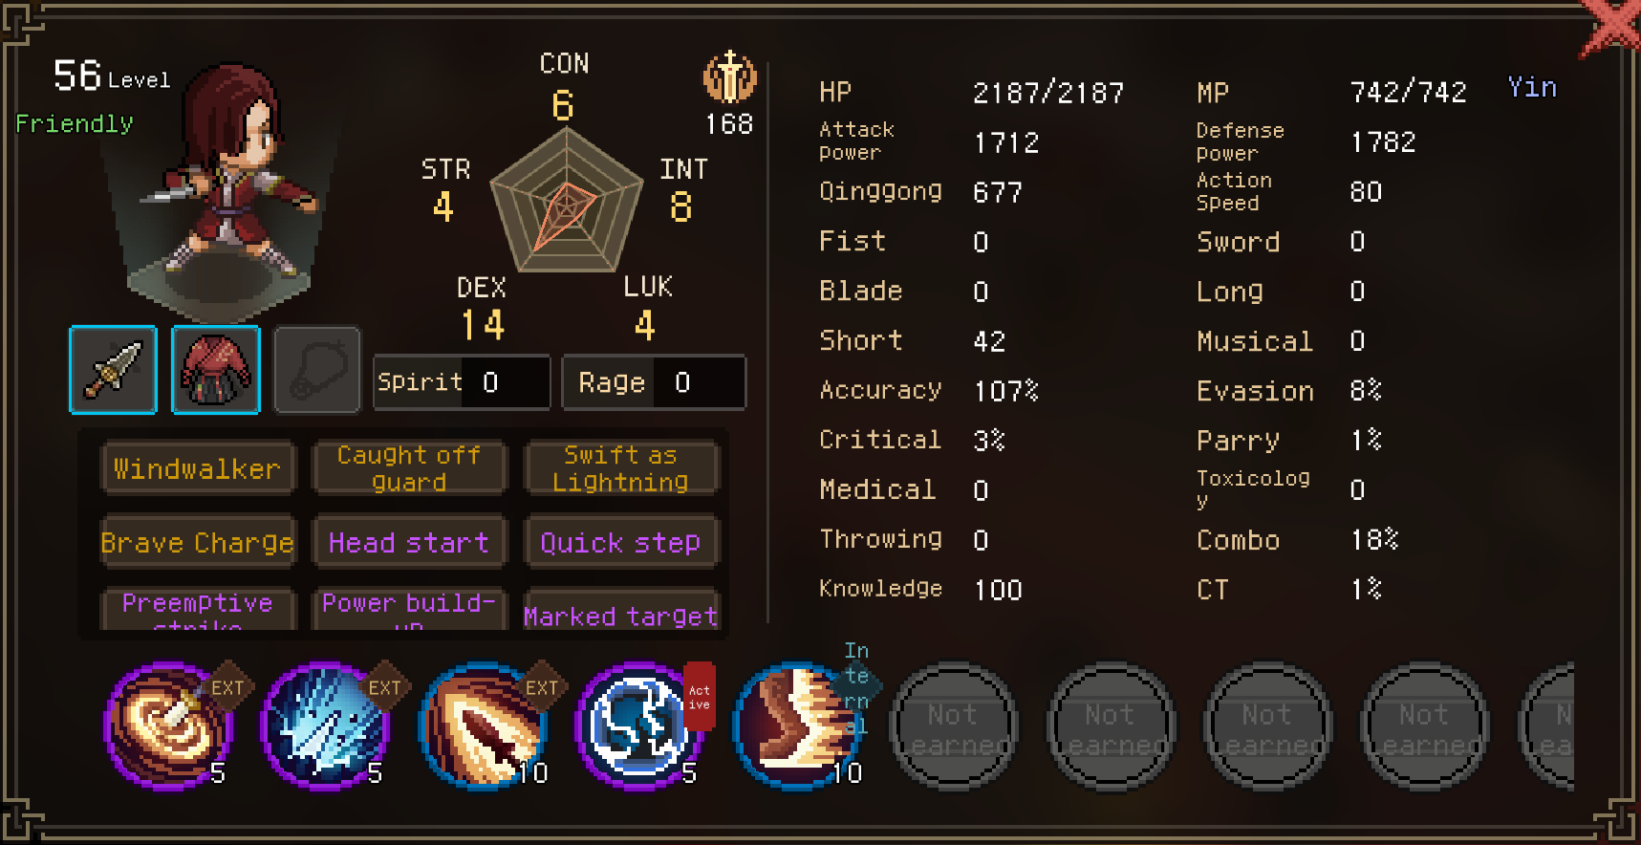Select the red robe armor slot
The image size is (1641, 845).
(x=215, y=370)
